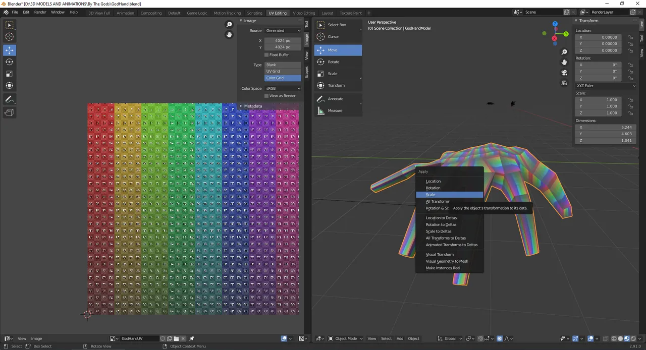The height and width of the screenshot is (350, 646).
Task: Toggle proportional editing in the 3D viewport header
Action: (x=500, y=338)
